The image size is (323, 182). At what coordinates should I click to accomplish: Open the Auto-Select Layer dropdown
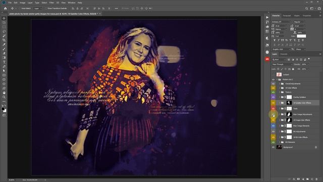coord(38,9)
